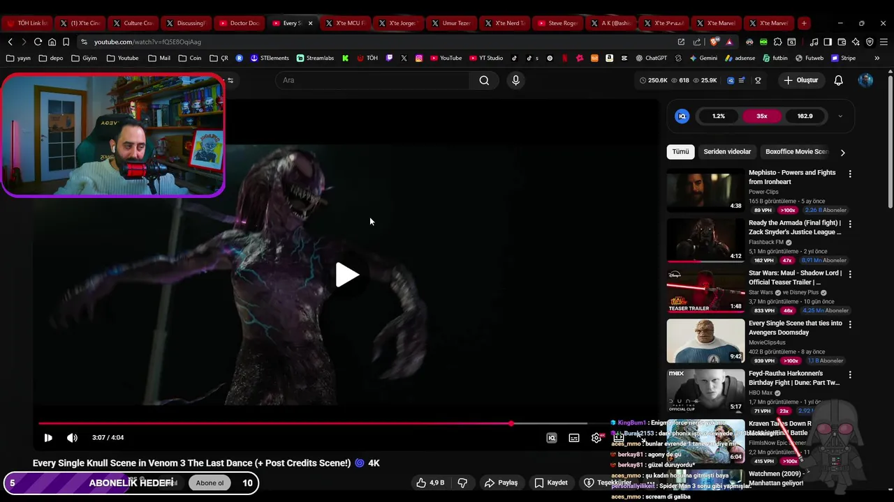Open the YT Studio bookmark
This screenshot has height=502, width=894.
[x=486, y=59]
